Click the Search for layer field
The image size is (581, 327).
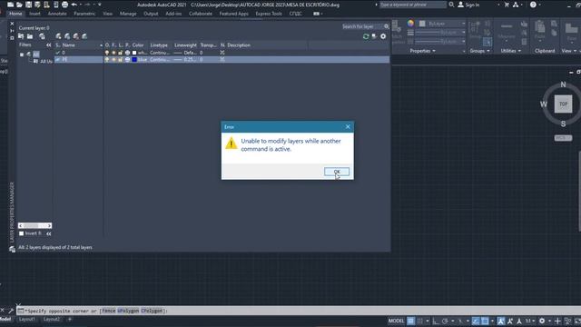(x=362, y=26)
